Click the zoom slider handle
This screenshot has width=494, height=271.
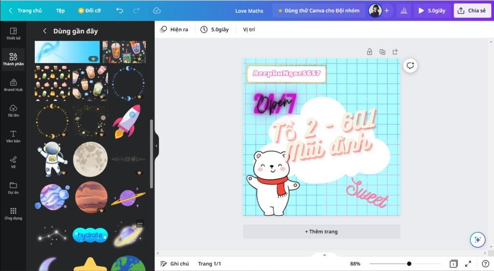(x=409, y=264)
